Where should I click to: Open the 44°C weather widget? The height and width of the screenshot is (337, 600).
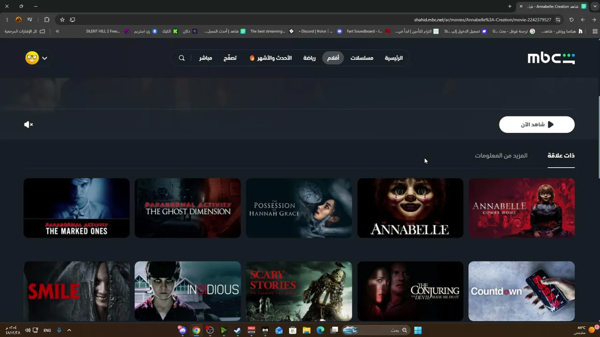586,330
